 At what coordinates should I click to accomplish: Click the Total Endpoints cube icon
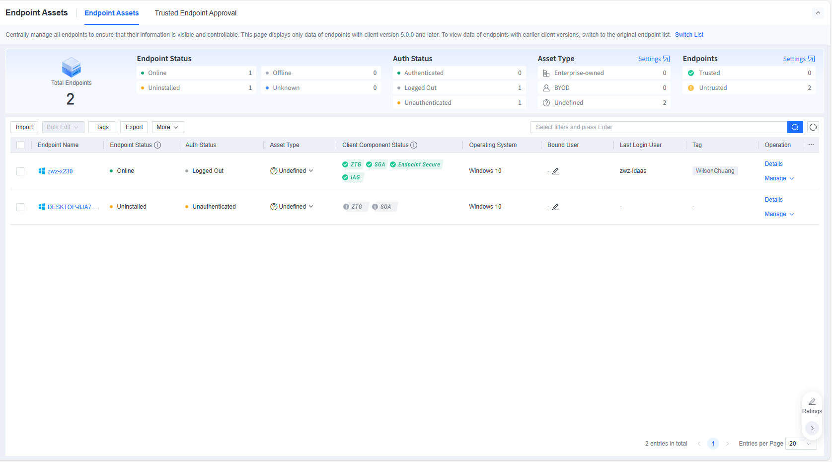coord(72,67)
